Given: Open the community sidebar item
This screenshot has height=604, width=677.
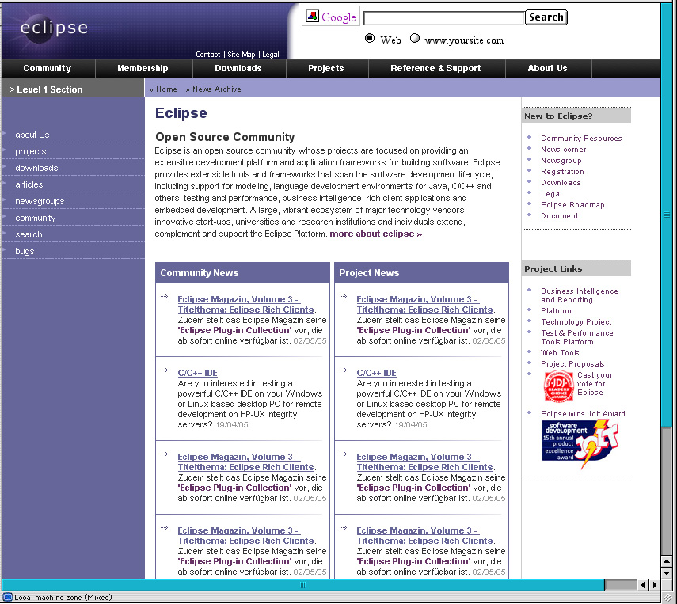Looking at the screenshot, I should pos(36,218).
